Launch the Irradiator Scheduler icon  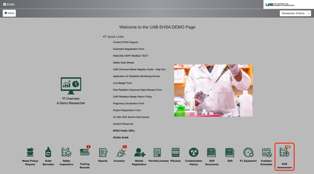pos(266,152)
